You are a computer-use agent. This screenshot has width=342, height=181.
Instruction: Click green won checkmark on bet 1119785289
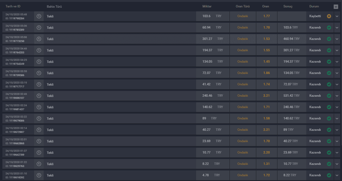click(x=329, y=27)
